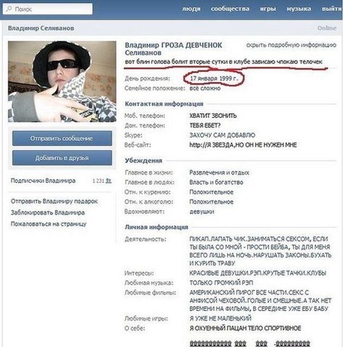This screenshot has height=347, width=343.
Task: Focus the Поиск search field
Action: tap(47, 9)
